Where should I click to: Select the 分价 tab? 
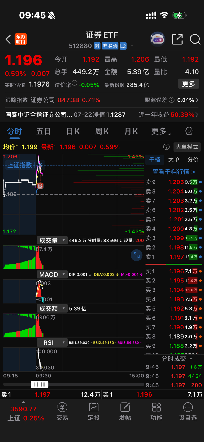click(193, 160)
